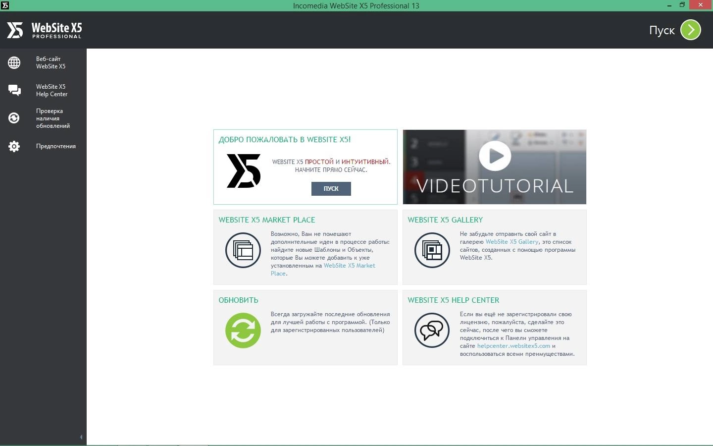Click the Market Place templates icon
This screenshot has width=713, height=446.
coord(243,250)
